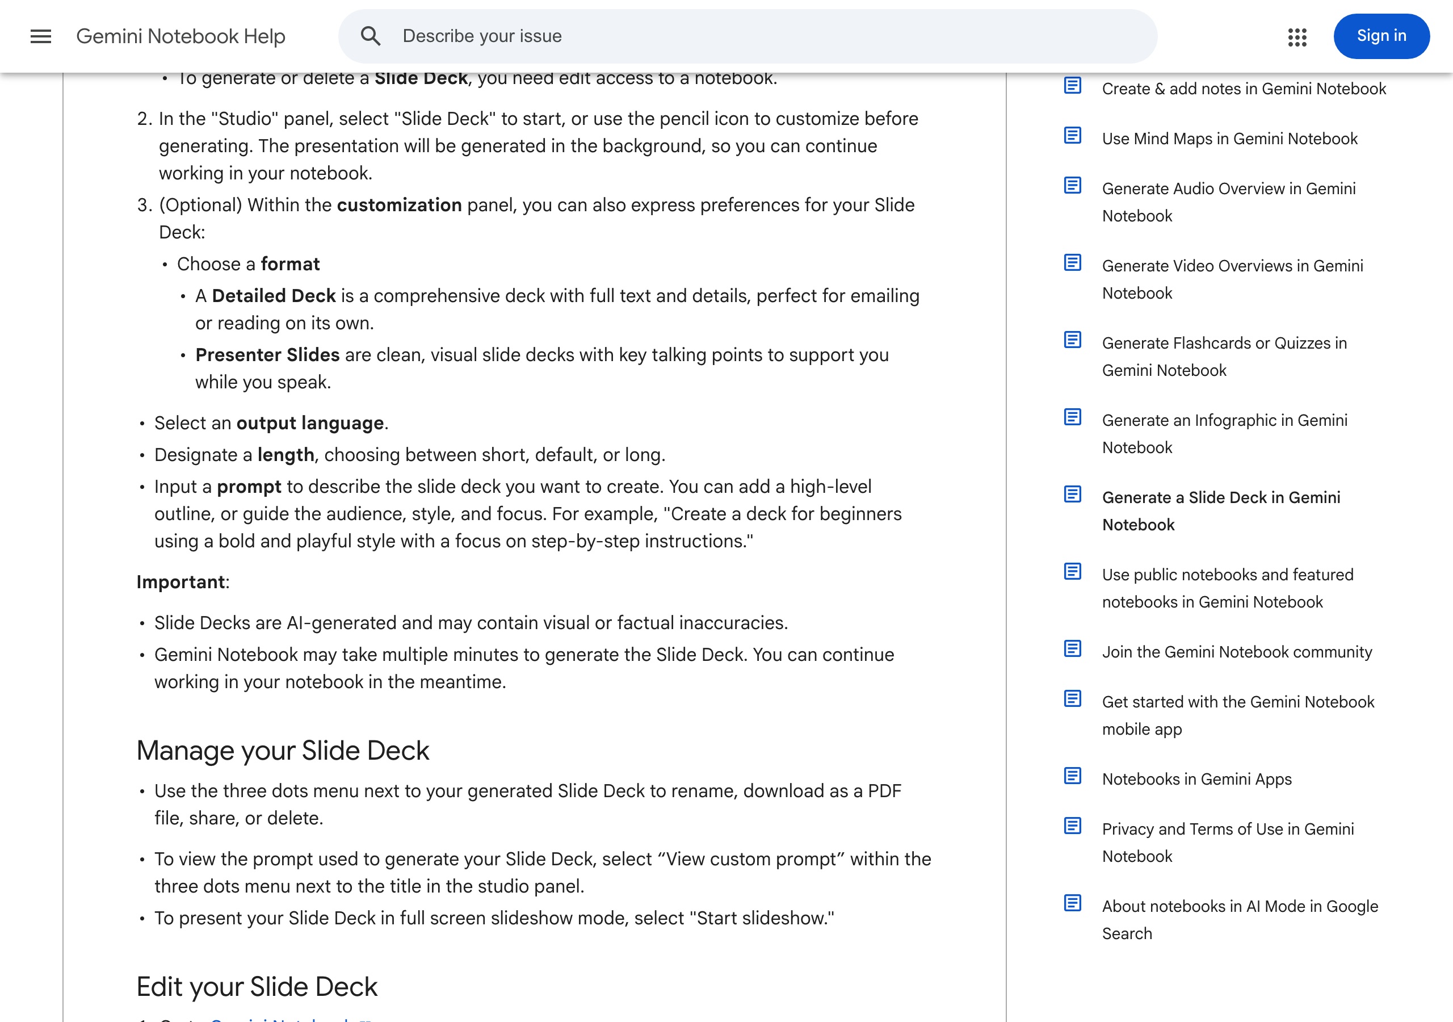Click the icon beside Generate Video Overviews
Image resolution: width=1453 pixels, height=1022 pixels.
[1073, 263]
